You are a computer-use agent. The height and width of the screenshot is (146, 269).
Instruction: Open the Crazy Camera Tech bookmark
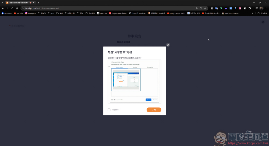176,13
